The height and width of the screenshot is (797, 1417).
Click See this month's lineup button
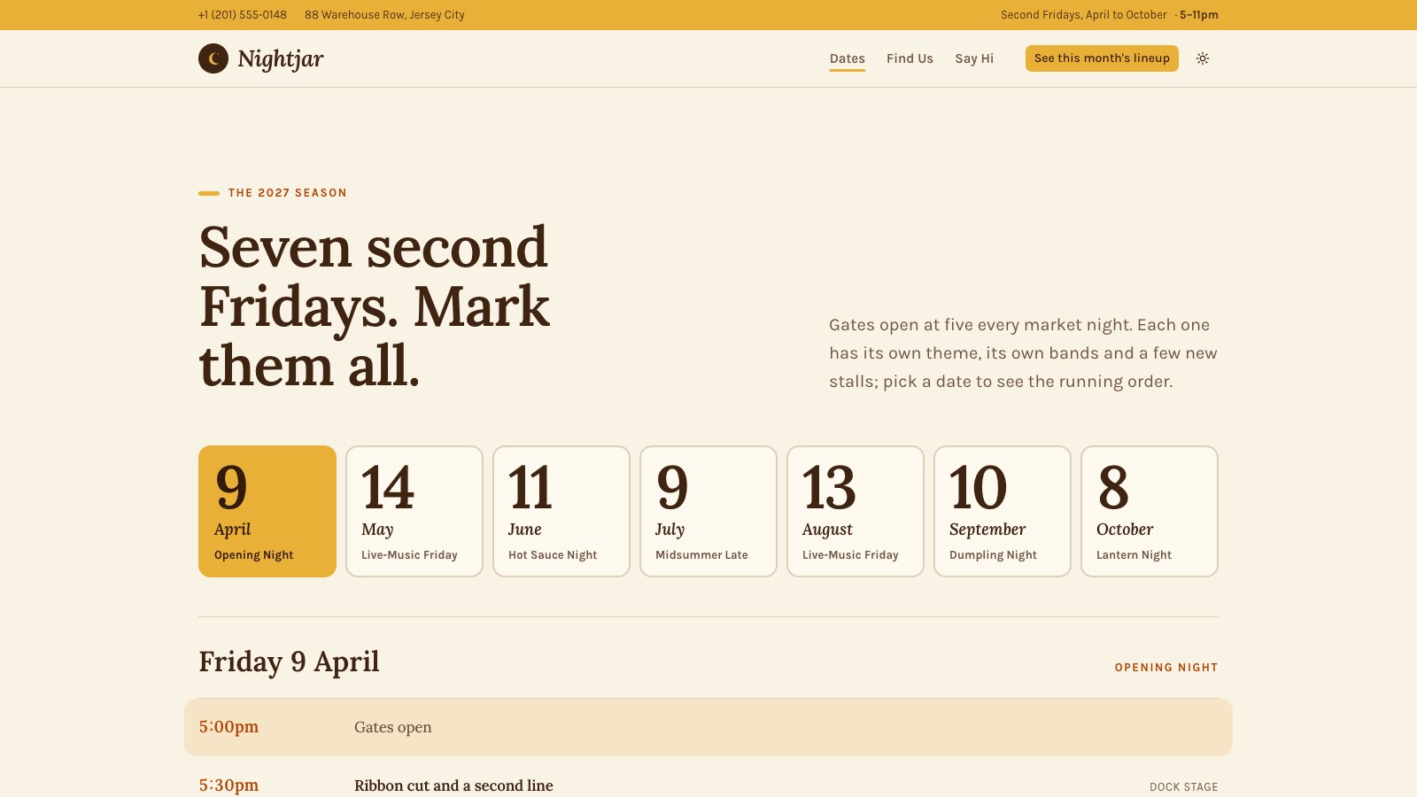(x=1102, y=58)
